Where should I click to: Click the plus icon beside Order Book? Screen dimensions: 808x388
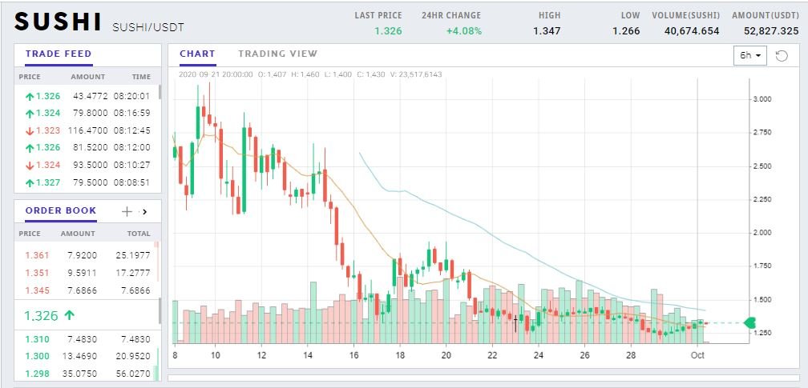[127, 211]
